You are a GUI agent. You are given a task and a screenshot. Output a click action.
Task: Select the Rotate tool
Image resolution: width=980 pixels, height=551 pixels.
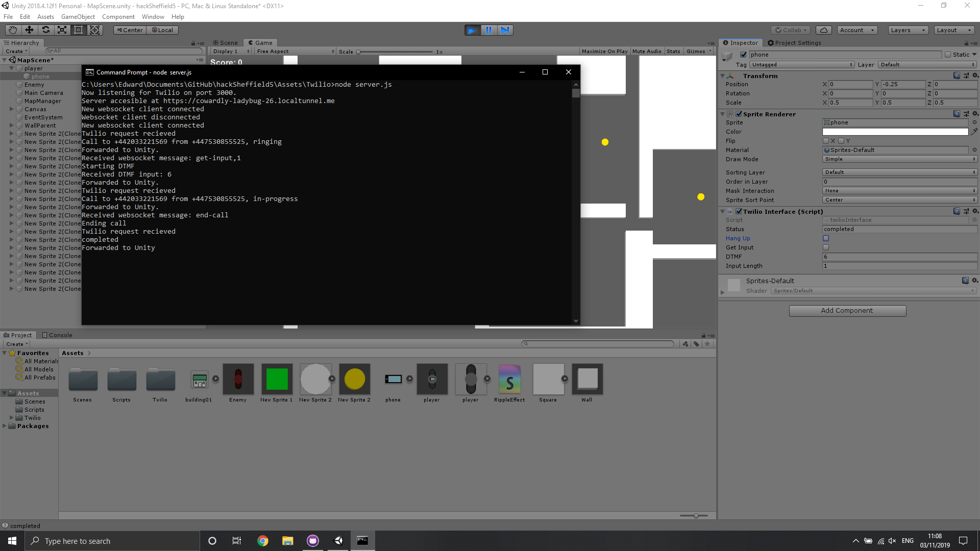pyautogui.click(x=45, y=30)
